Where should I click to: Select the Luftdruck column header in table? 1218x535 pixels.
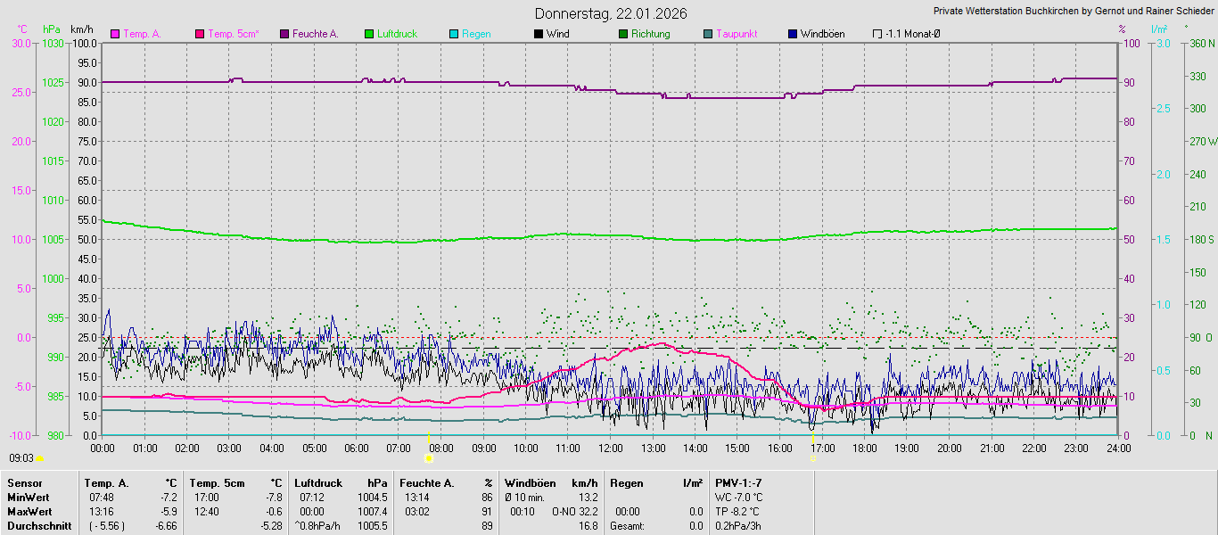pyautogui.click(x=318, y=483)
